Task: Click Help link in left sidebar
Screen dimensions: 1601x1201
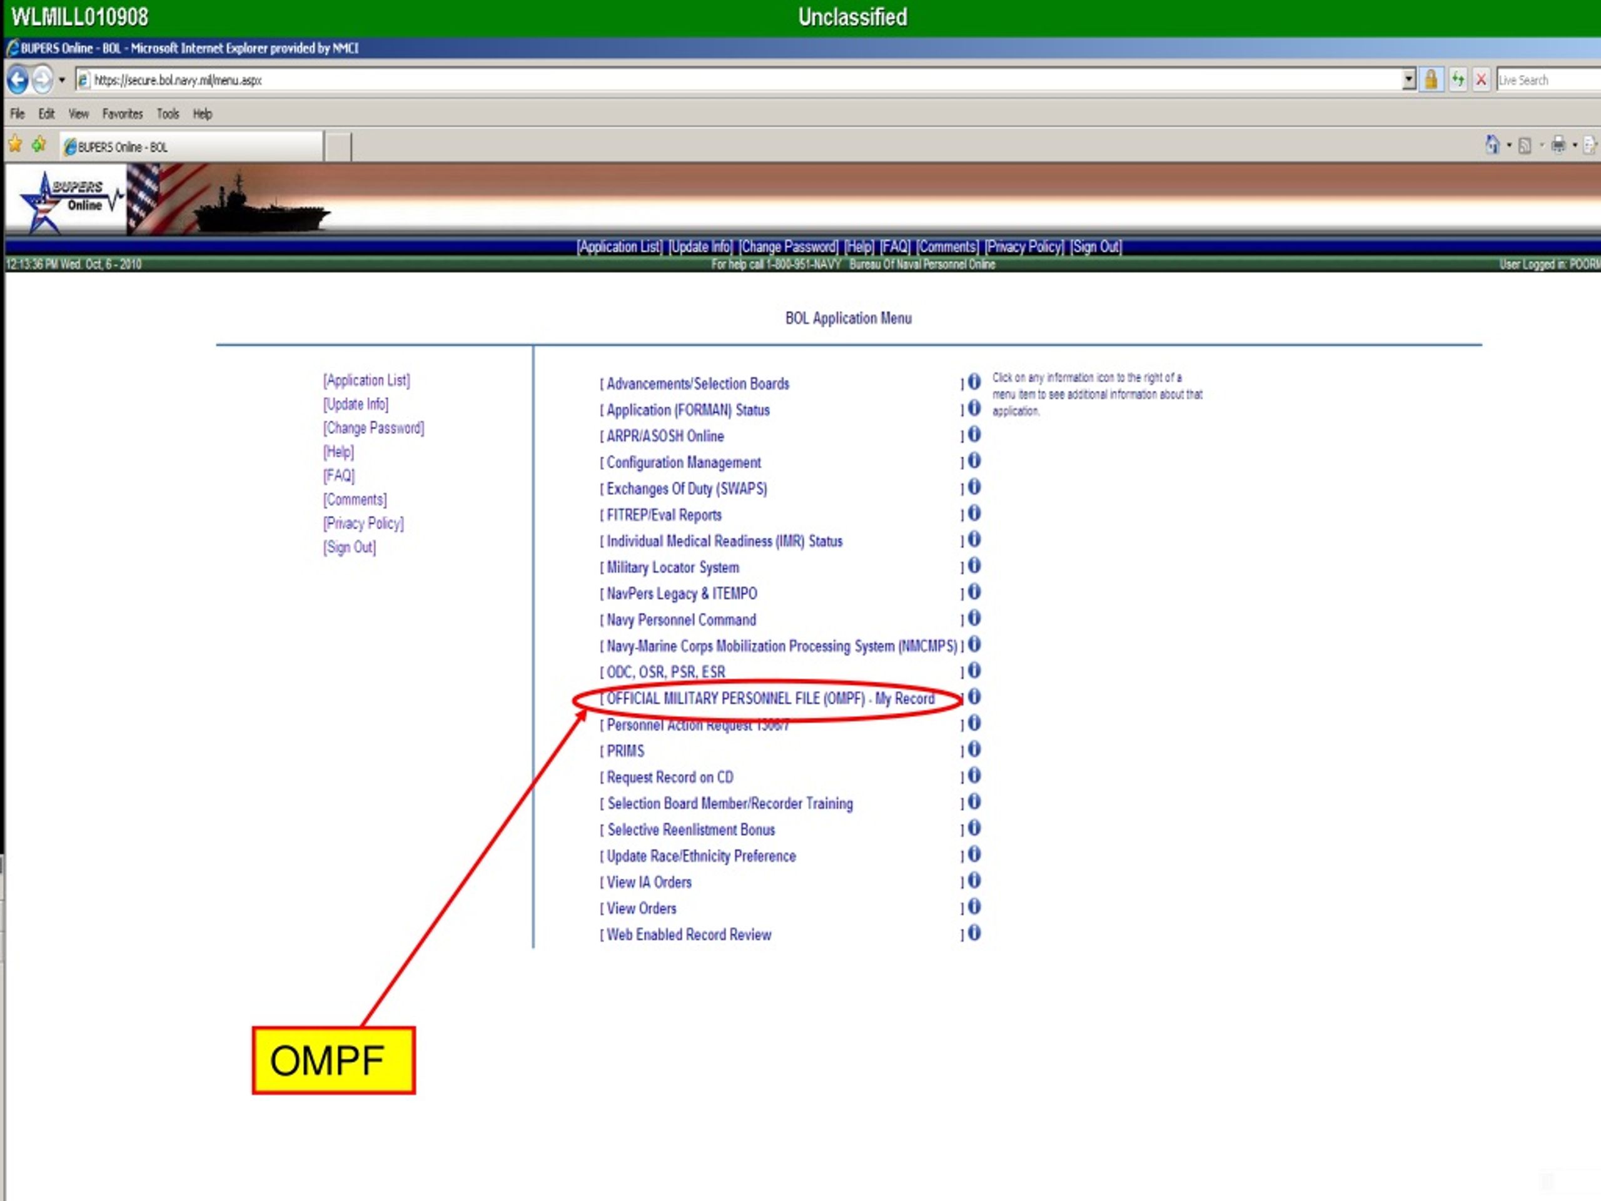Action: tap(338, 452)
